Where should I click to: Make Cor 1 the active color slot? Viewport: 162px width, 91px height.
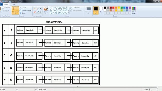(96, 10)
